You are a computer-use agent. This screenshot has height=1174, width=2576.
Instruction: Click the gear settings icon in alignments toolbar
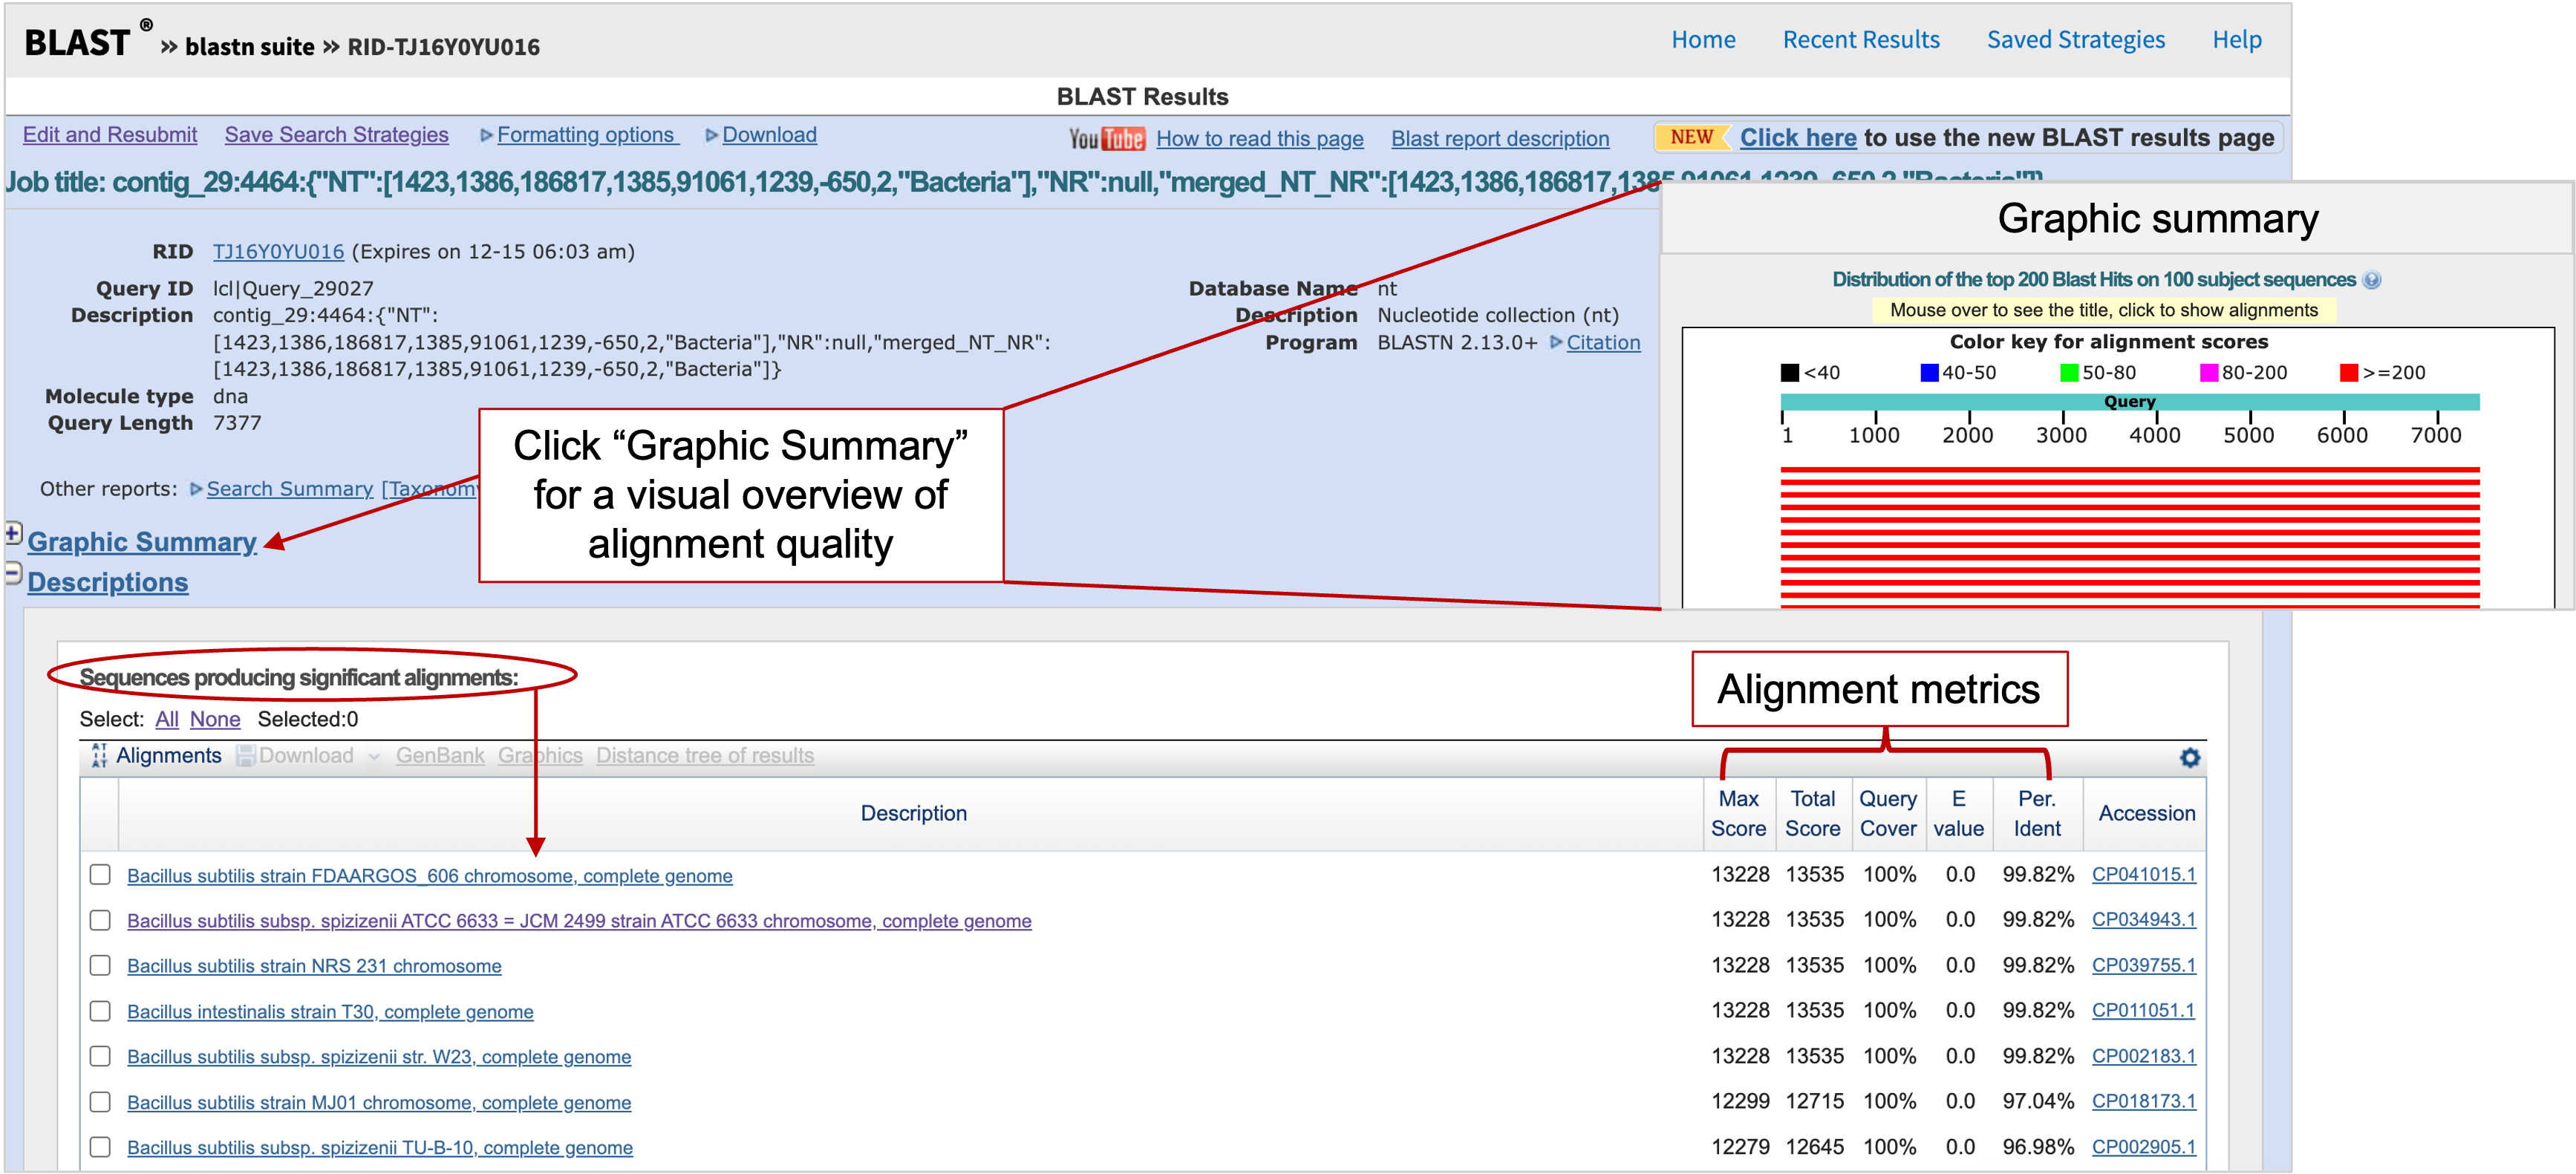click(x=2190, y=758)
